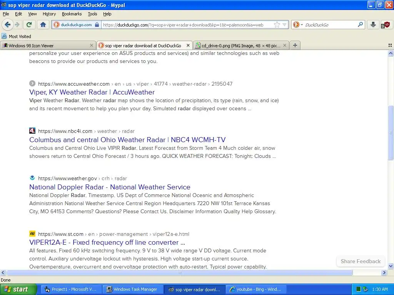Click the ST yellow logo favicon

32,234
